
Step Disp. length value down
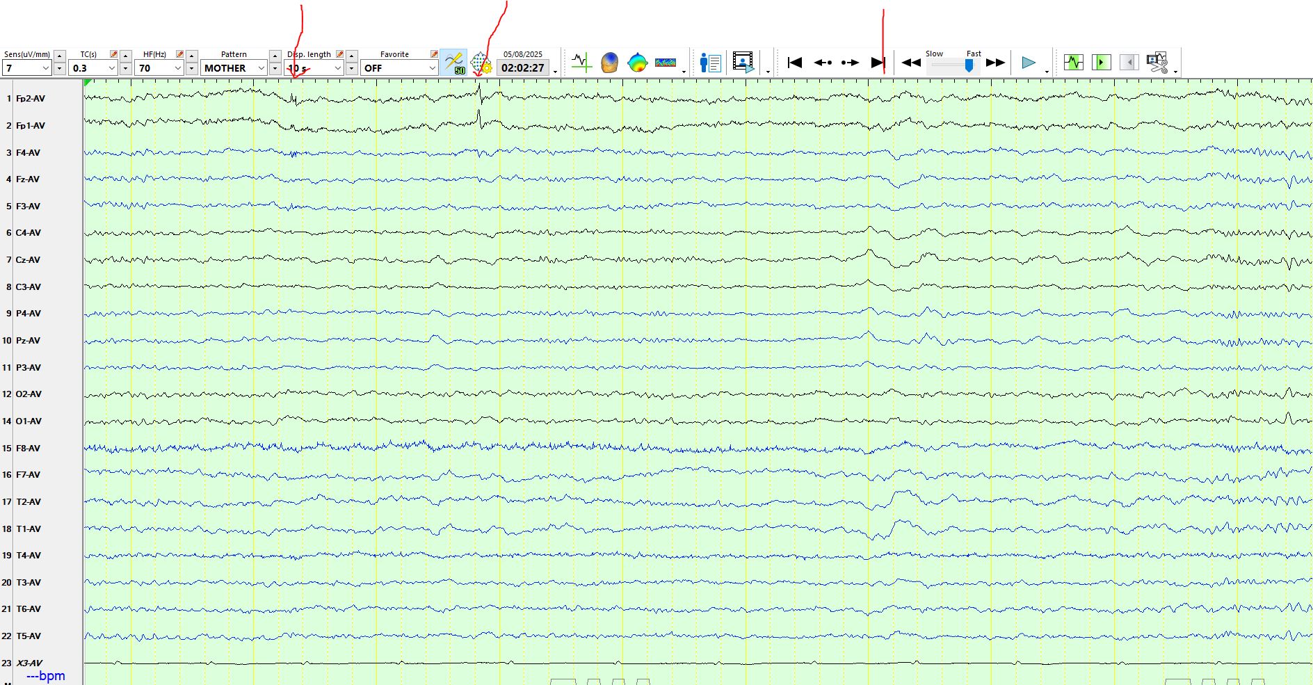click(352, 68)
